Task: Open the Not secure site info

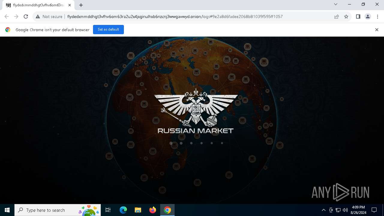Action: tap(49, 16)
